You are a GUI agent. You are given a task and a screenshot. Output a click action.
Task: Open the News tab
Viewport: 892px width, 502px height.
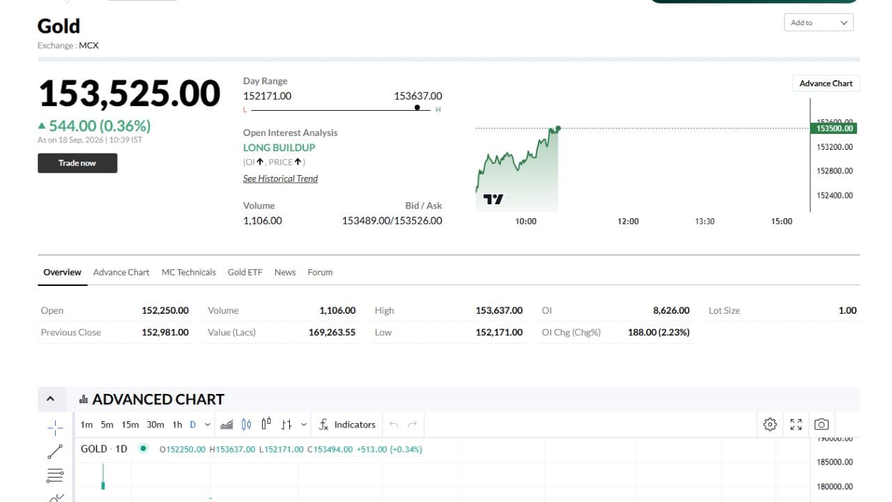point(285,272)
